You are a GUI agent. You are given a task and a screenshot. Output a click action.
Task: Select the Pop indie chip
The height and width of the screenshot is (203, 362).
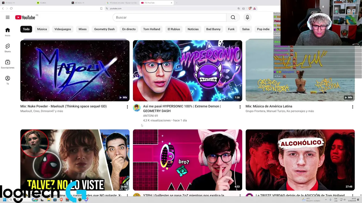point(263,29)
